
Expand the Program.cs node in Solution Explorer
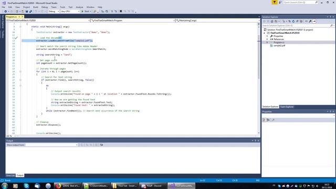coord(267,43)
